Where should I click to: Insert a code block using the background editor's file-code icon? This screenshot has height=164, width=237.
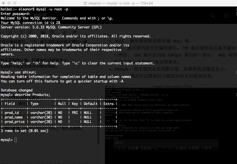coord(10,32)
